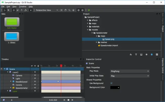Click the 0:02.520 time display
Viewport: 165px width, 102px height.
pos(53,100)
